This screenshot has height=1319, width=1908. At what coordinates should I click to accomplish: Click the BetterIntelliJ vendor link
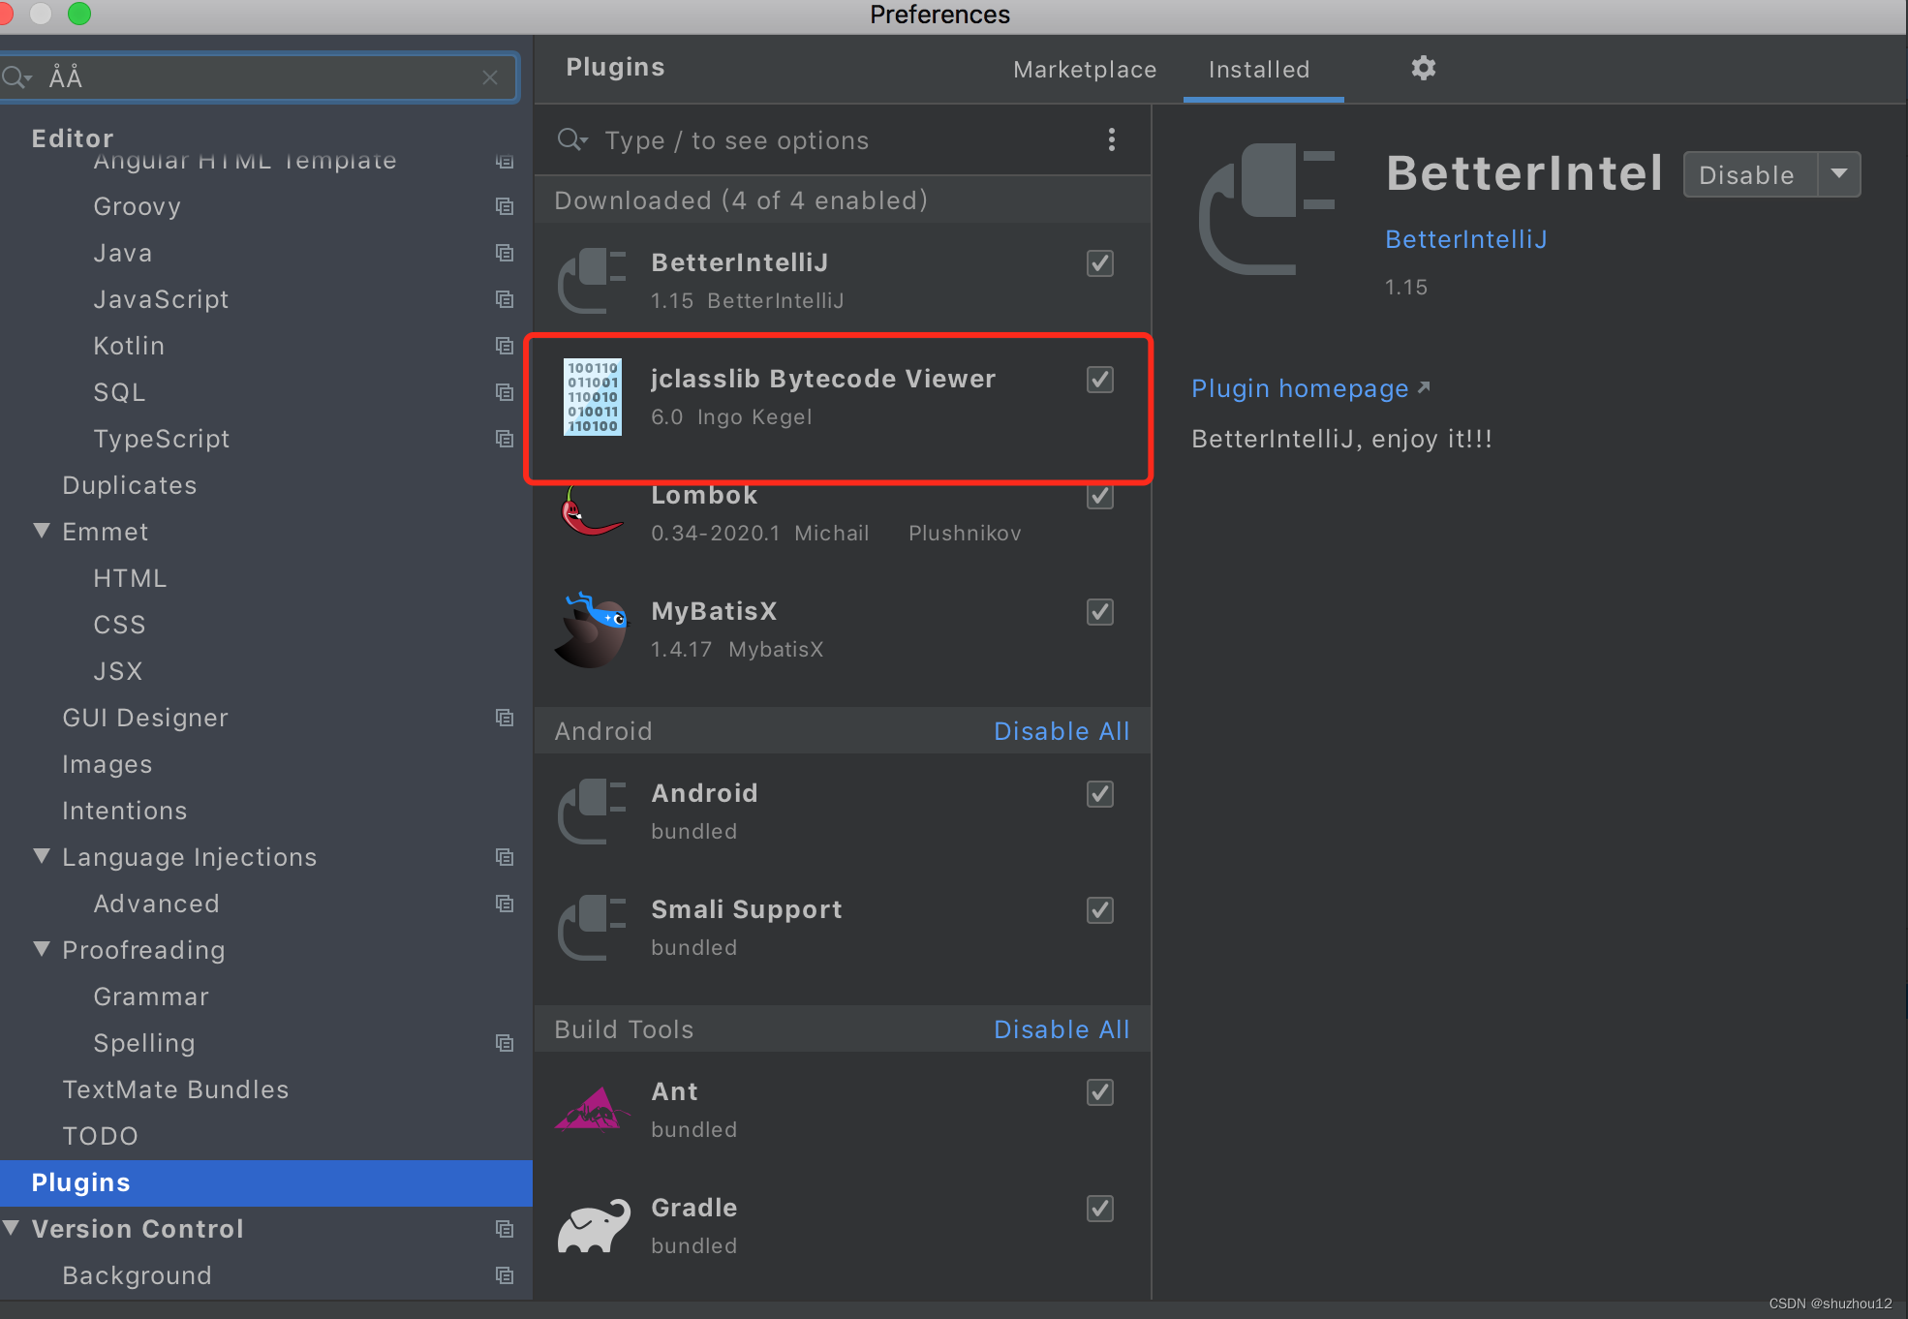pos(1465,239)
